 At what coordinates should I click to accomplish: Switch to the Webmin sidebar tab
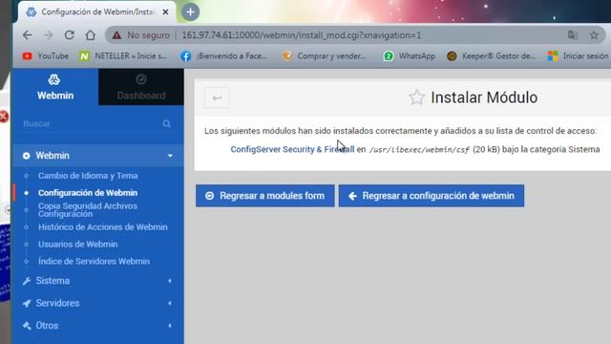(x=55, y=87)
